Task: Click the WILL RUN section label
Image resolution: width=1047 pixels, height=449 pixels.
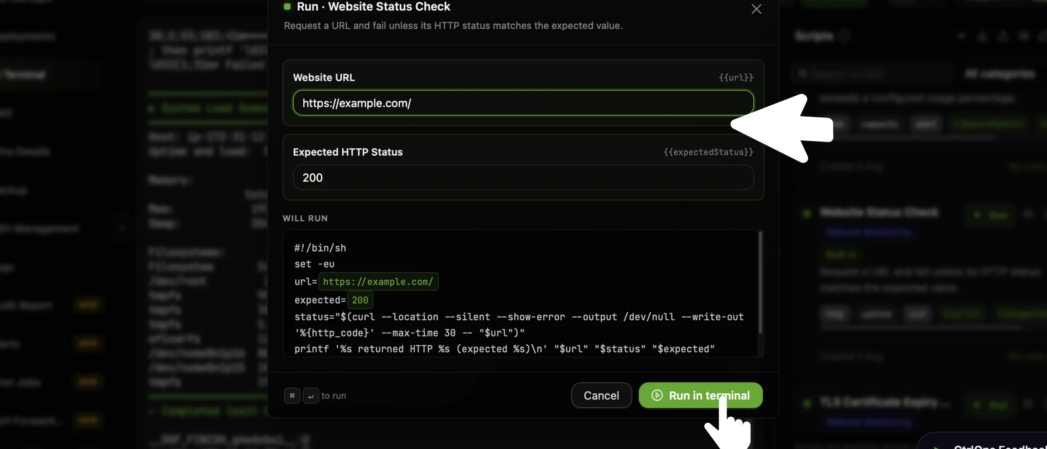Action: point(305,218)
